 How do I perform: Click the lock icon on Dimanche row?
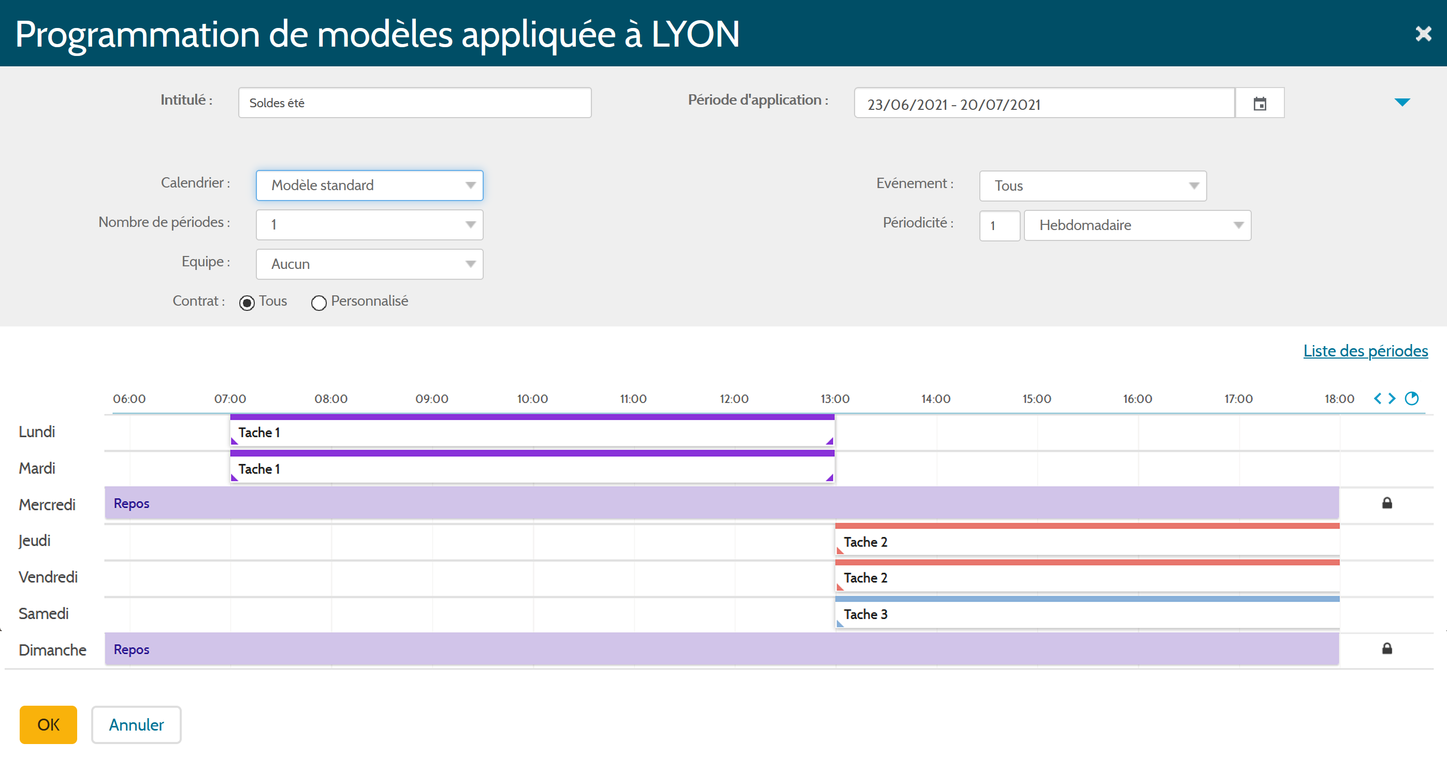coord(1387,649)
